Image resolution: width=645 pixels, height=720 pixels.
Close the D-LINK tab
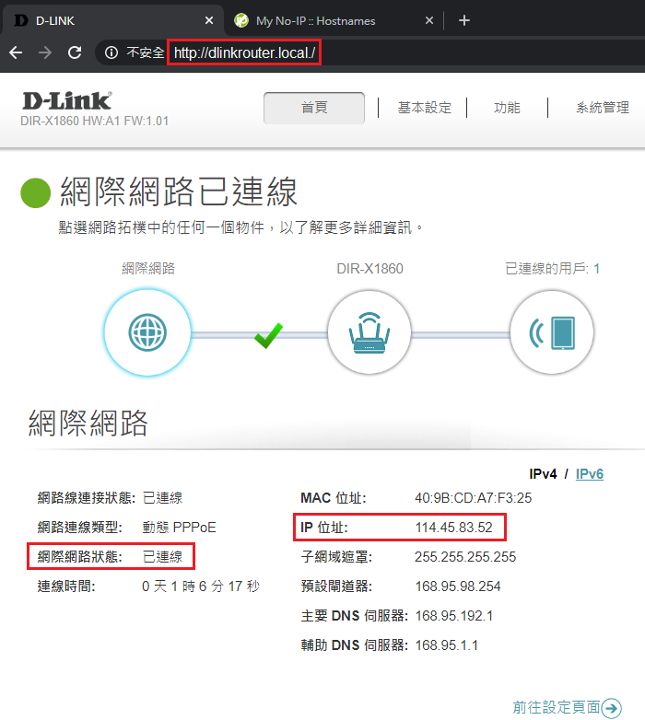pos(209,20)
